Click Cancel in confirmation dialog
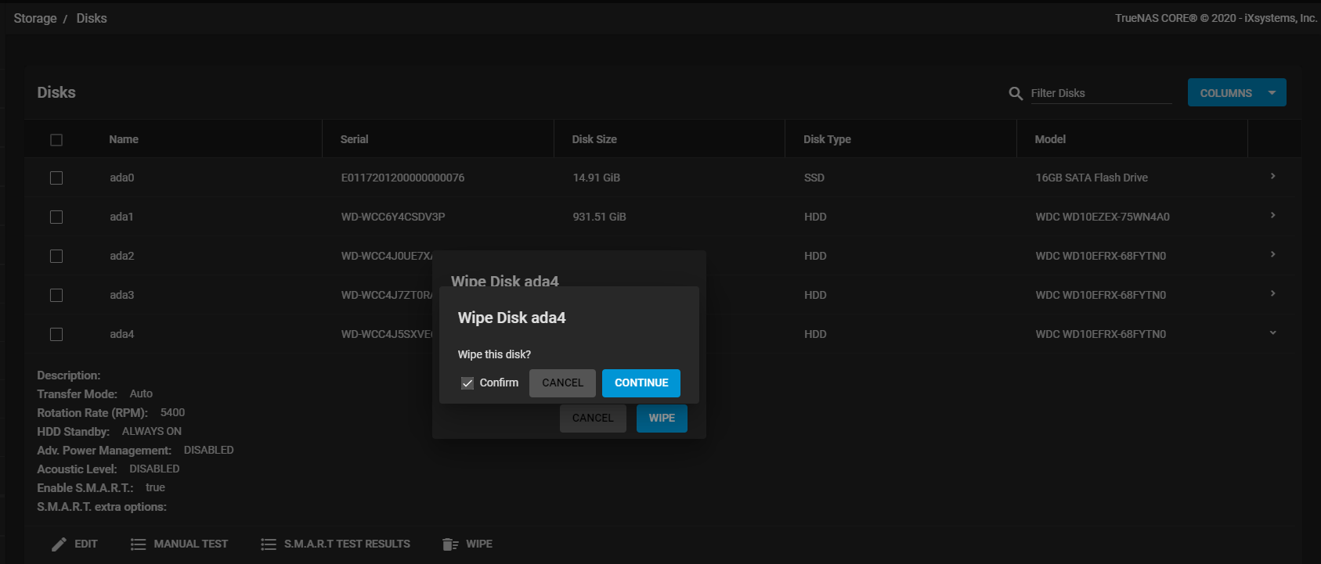 point(562,383)
